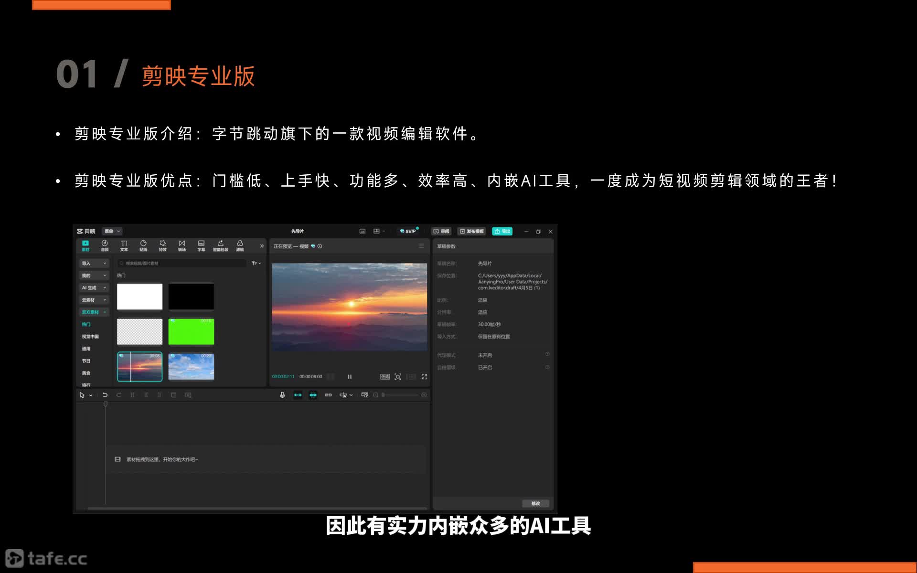
Task: Expand the 云素材 cloud materials section
Action: (94, 300)
